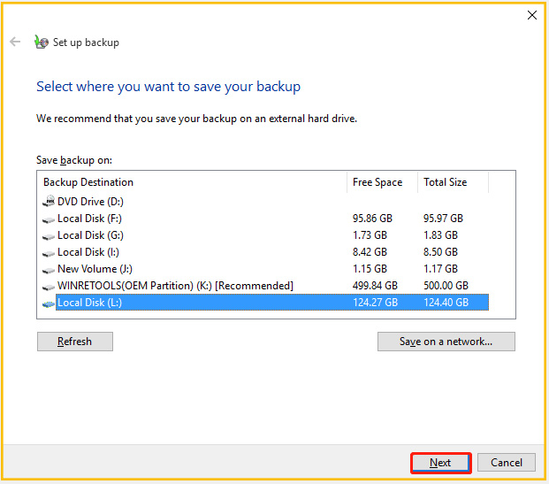
Task: Sort by Free Space column header
Action: pyautogui.click(x=382, y=182)
